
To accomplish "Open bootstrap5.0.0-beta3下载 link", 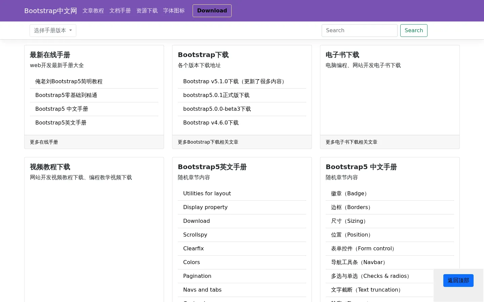I will [217, 109].
